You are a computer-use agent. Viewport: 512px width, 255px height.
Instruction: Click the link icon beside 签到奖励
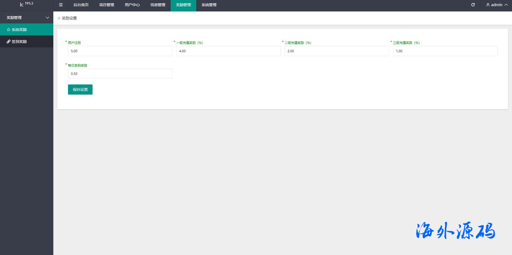tap(9, 42)
